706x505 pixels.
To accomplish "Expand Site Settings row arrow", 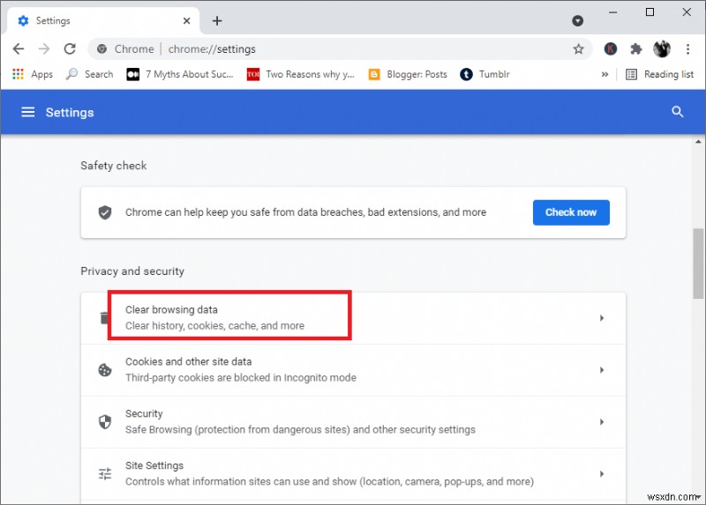I will pyautogui.click(x=602, y=474).
